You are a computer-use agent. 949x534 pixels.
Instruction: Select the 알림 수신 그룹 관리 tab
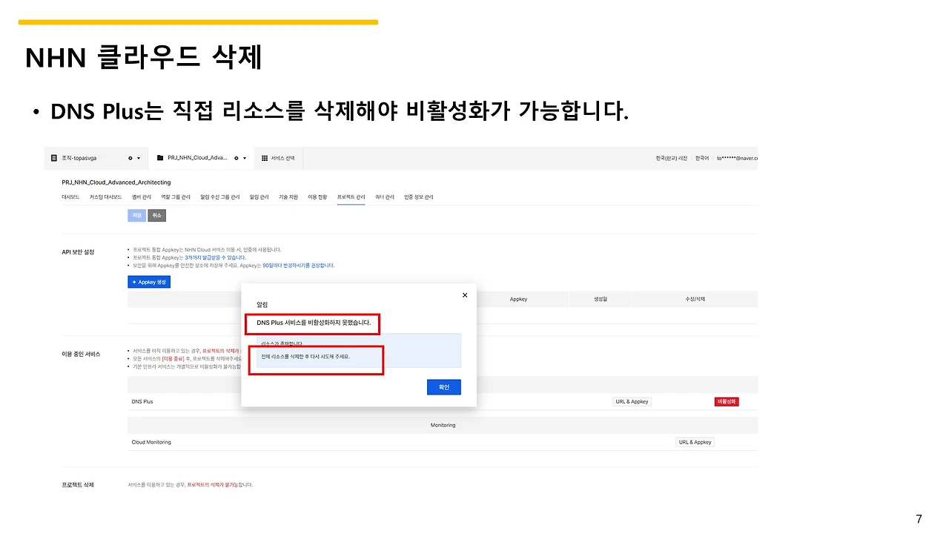219,197
